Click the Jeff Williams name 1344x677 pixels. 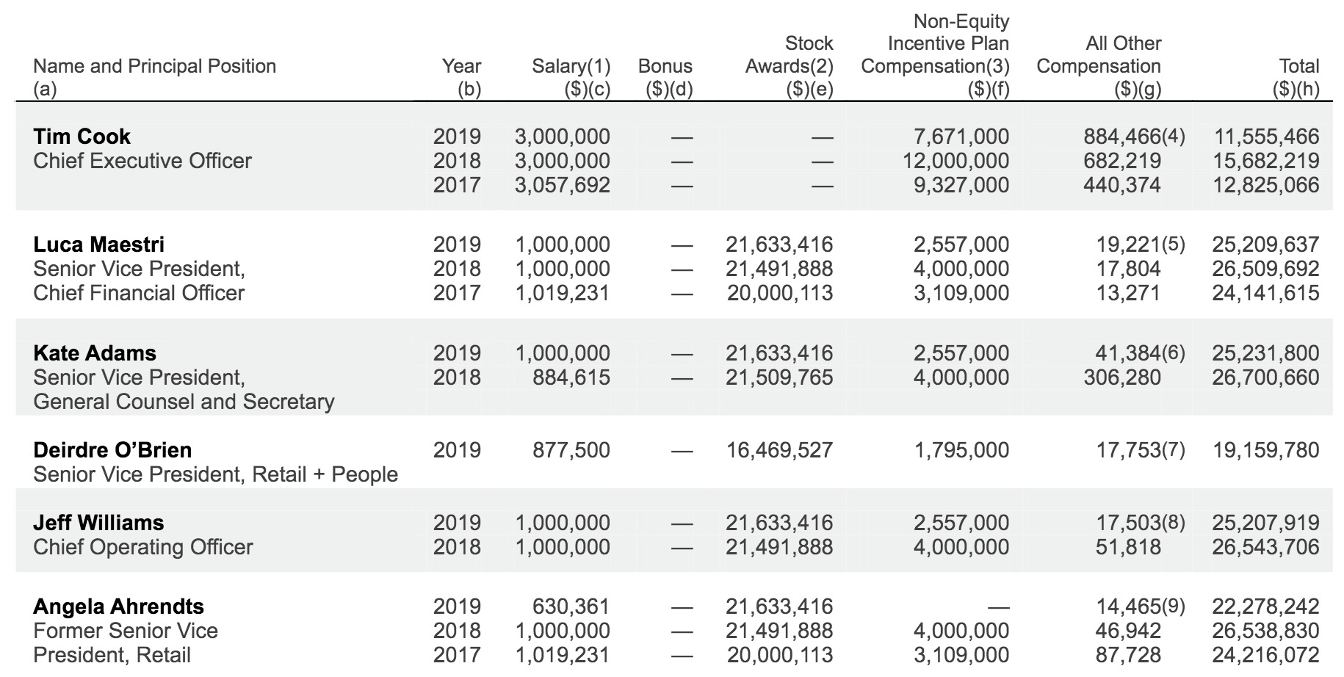click(98, 523)
